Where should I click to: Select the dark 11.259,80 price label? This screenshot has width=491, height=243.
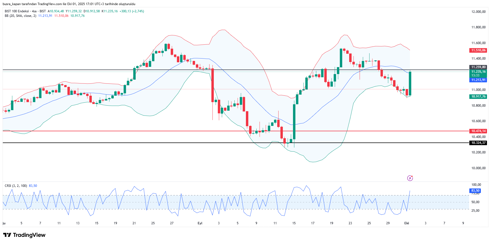pyautogui.click(x=478, y=67)
